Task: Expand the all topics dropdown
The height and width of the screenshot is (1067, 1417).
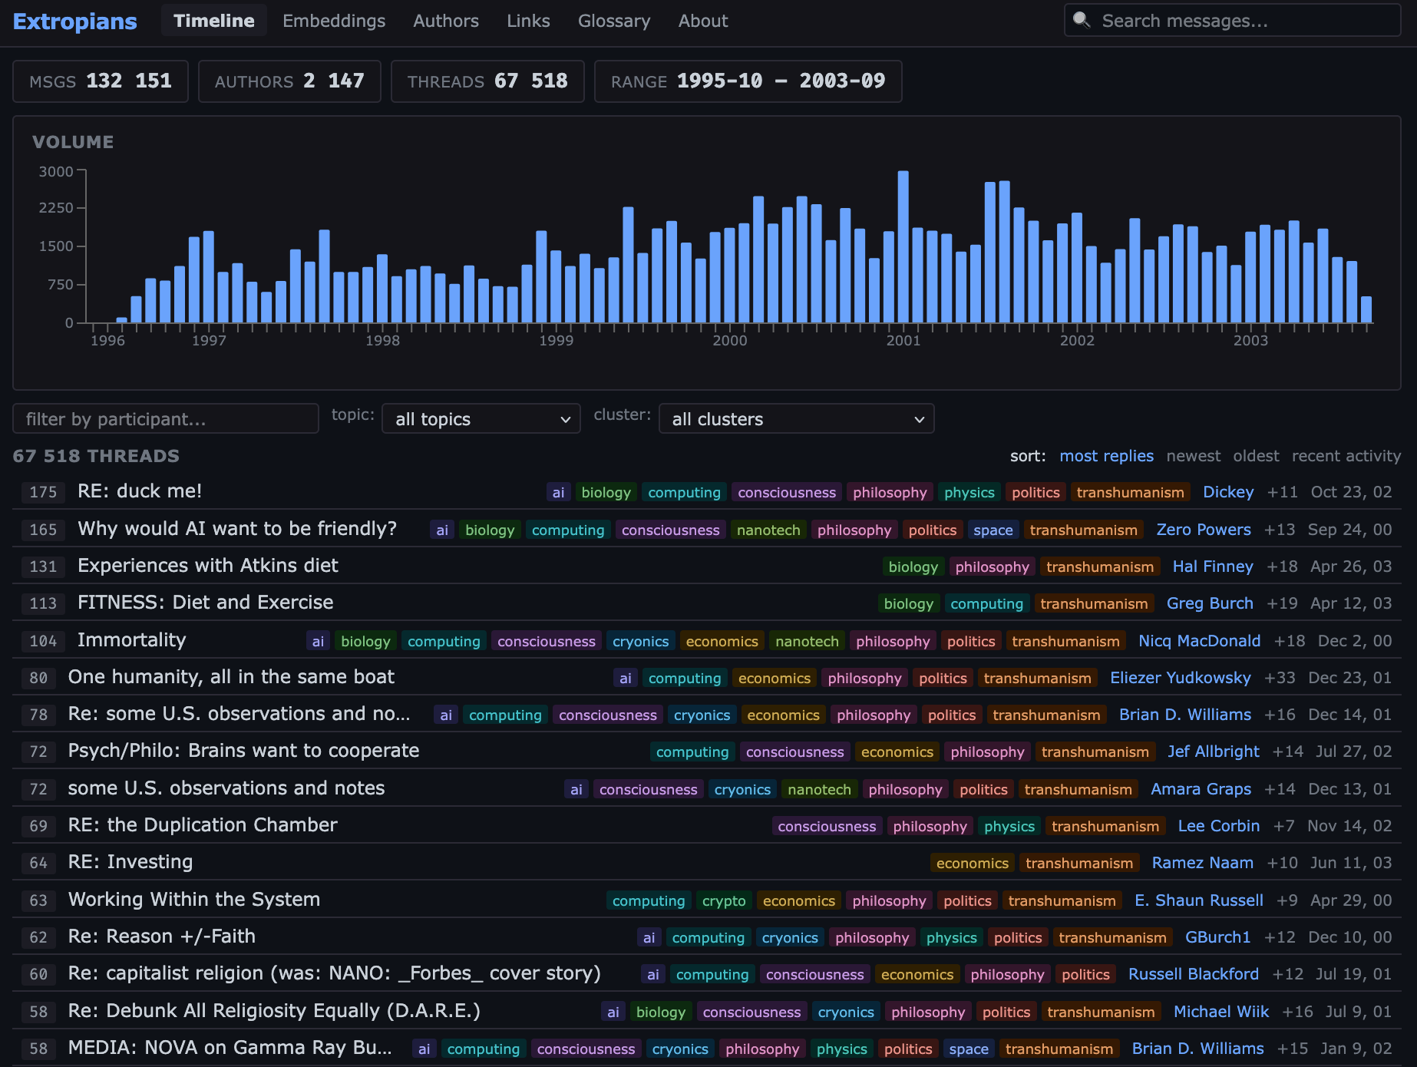Action: tap(481, 419)
